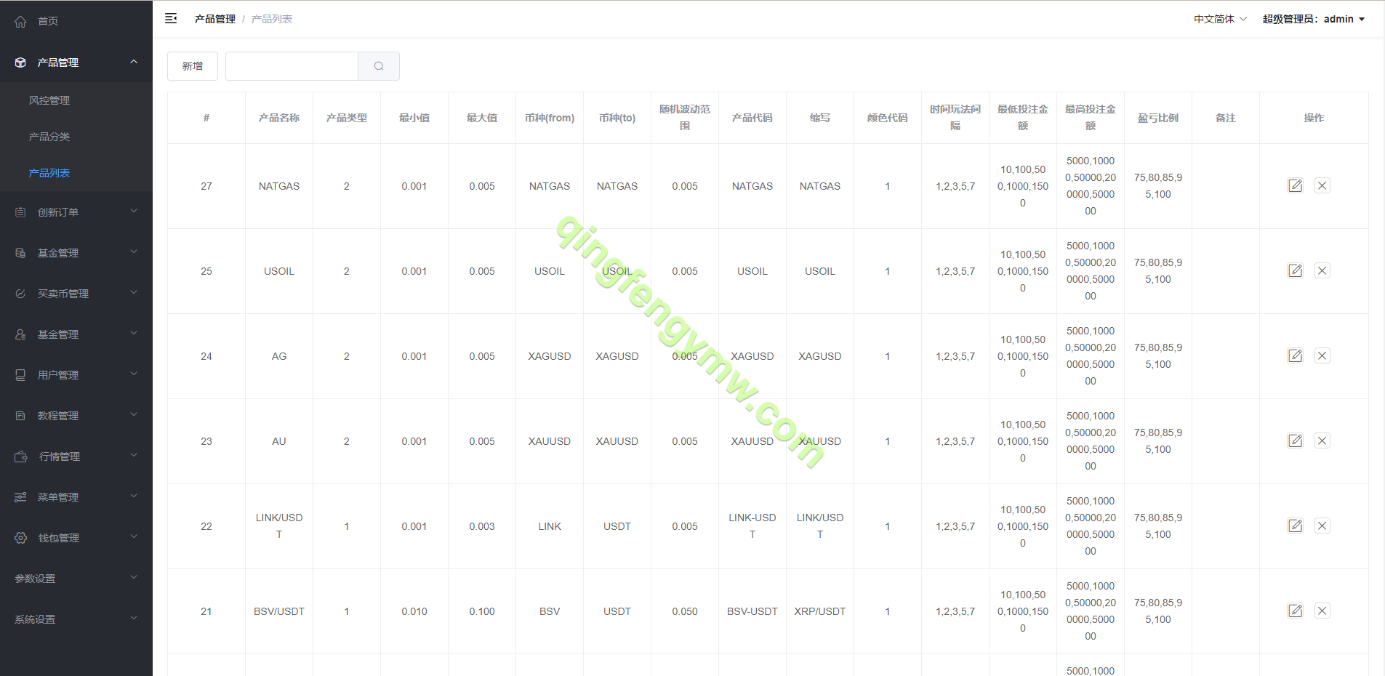Expand the 参数设置 menu chevron
Viewport: 1385px width, 676px height.
tap(134, 578)
